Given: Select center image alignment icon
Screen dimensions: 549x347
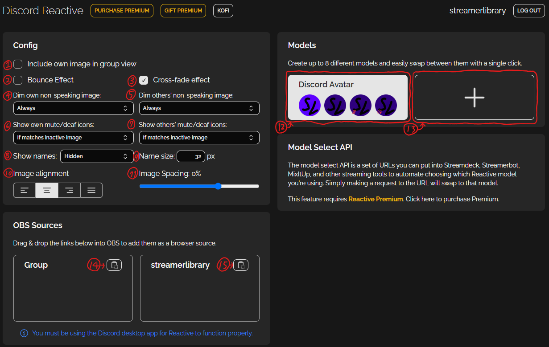Looking at the screenshot, I should (47, 190).
